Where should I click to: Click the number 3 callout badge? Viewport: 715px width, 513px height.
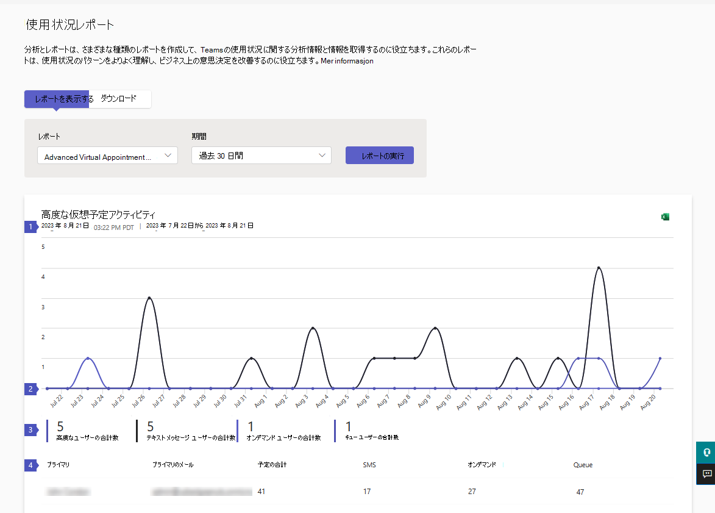click(30, 429)
